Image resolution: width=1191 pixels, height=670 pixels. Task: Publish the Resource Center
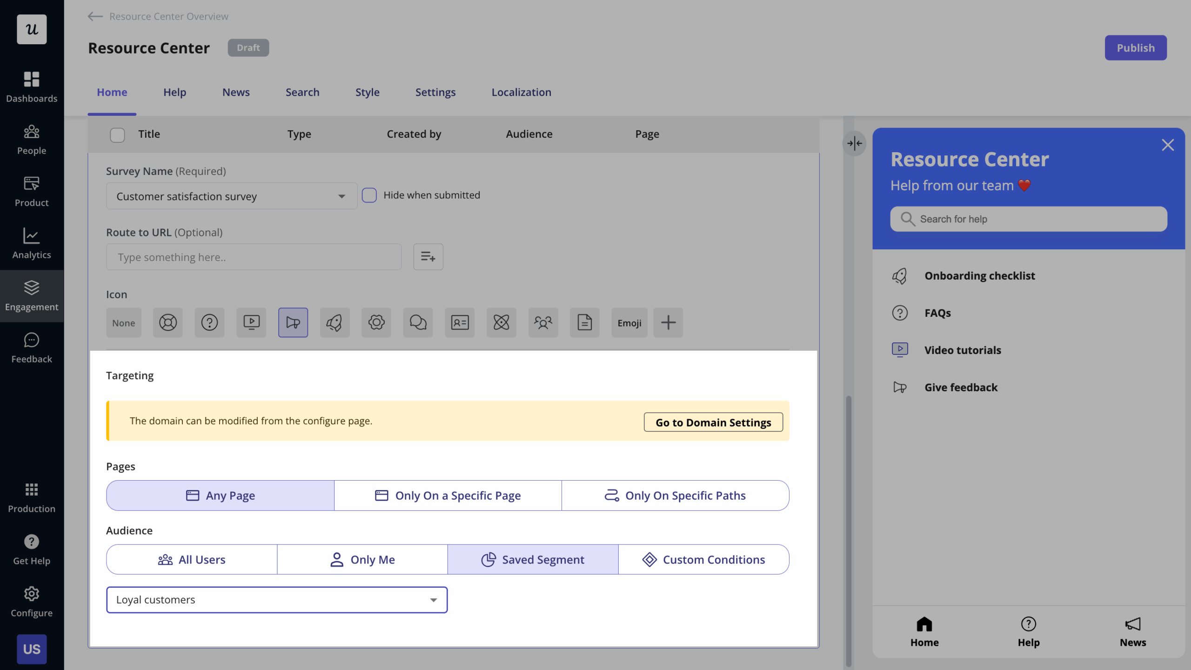coord(1135,47)
